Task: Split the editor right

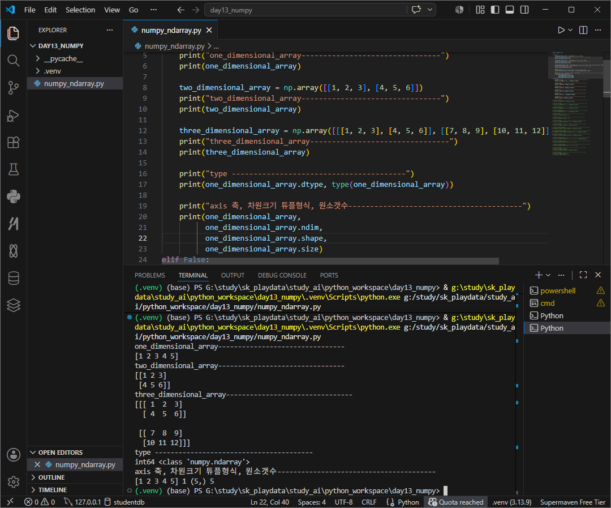Action: 583,30
